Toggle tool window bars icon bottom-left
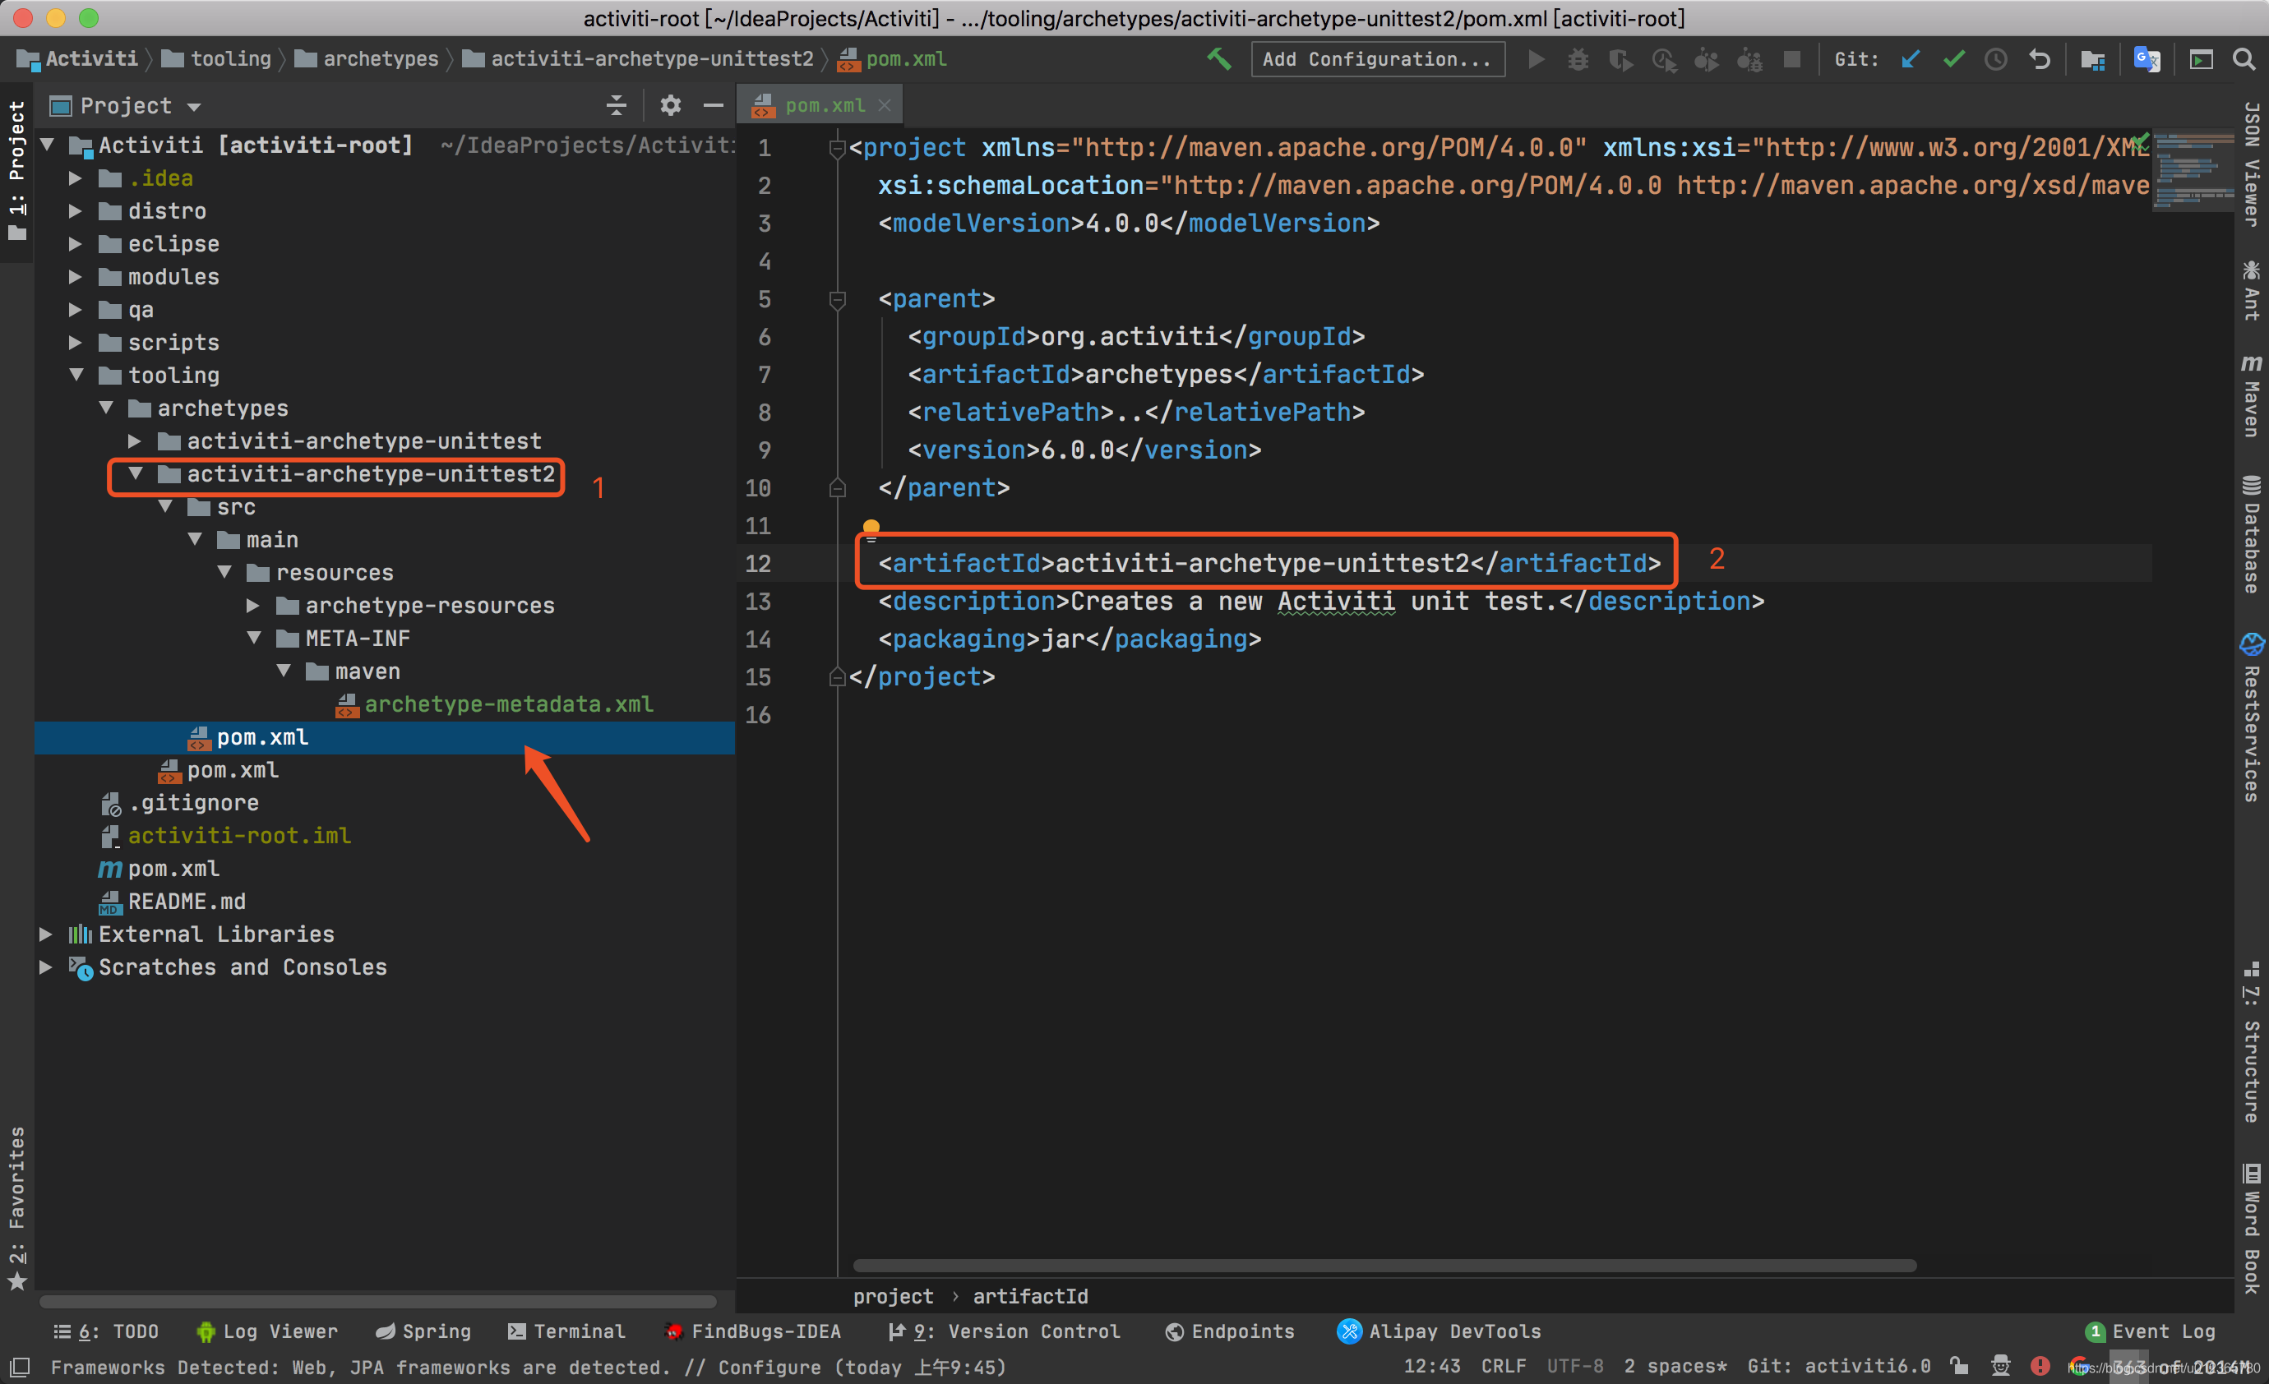 coord(20,1367)
